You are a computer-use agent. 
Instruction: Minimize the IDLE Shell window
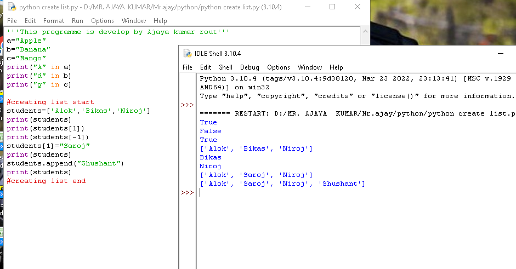tap(500, 54)
